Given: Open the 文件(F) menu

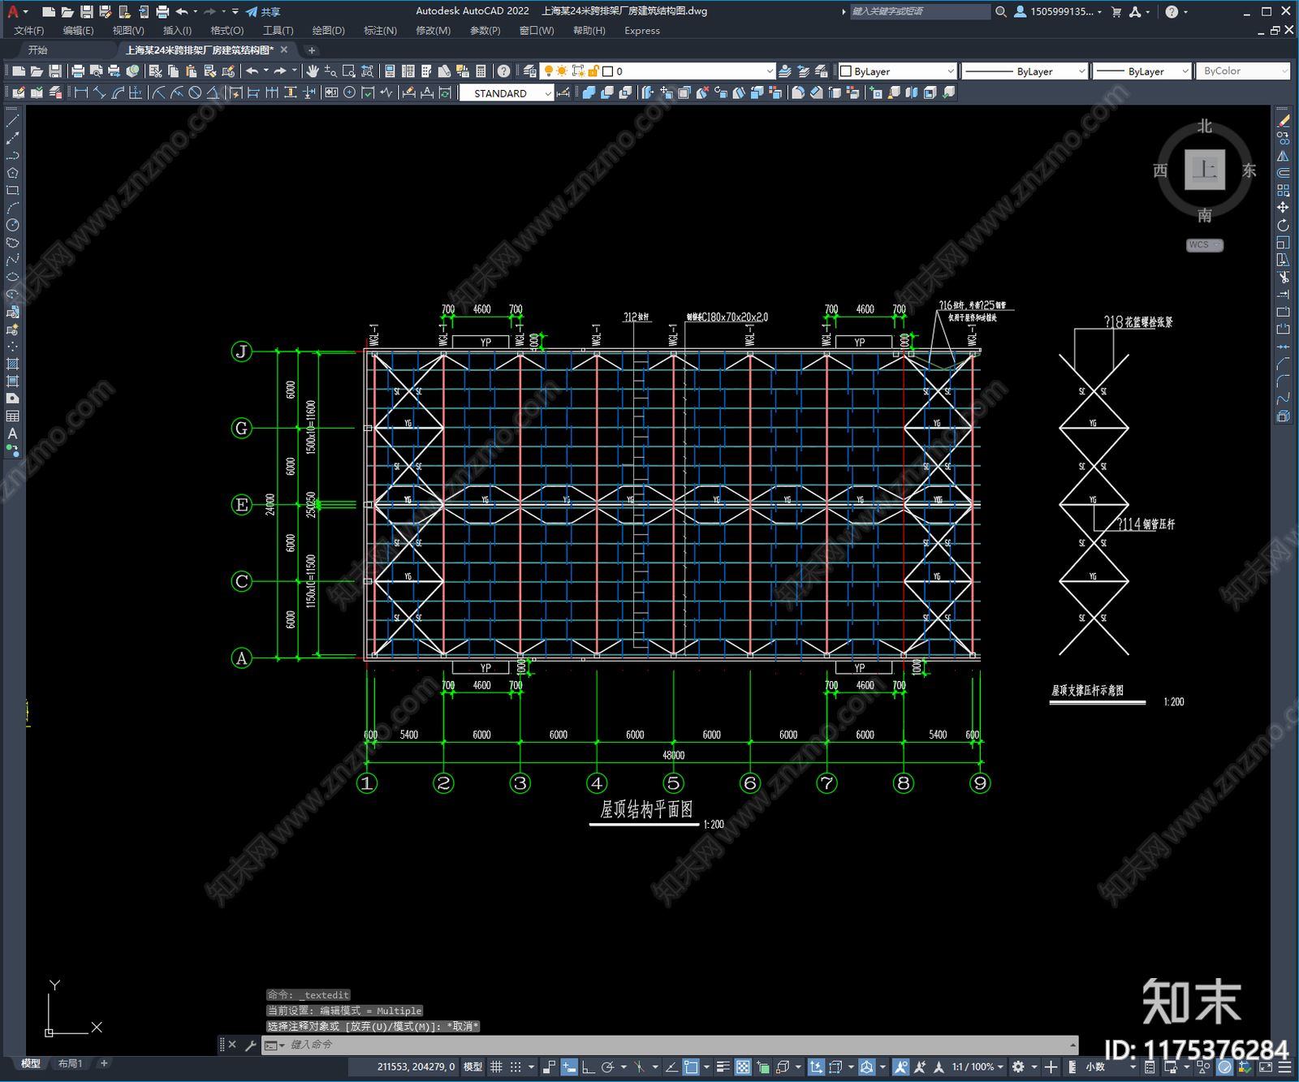Looking at the screenshot, I should (x=29, y=31).
